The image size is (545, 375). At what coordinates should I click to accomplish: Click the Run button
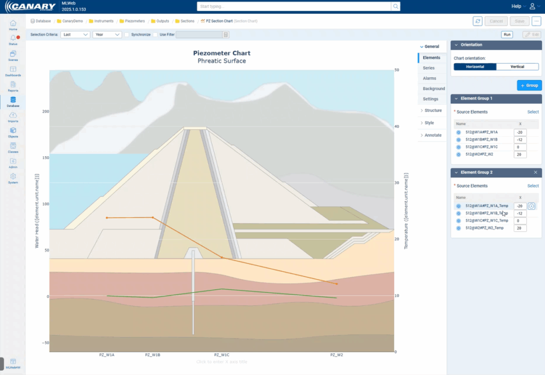click(507, 34)
